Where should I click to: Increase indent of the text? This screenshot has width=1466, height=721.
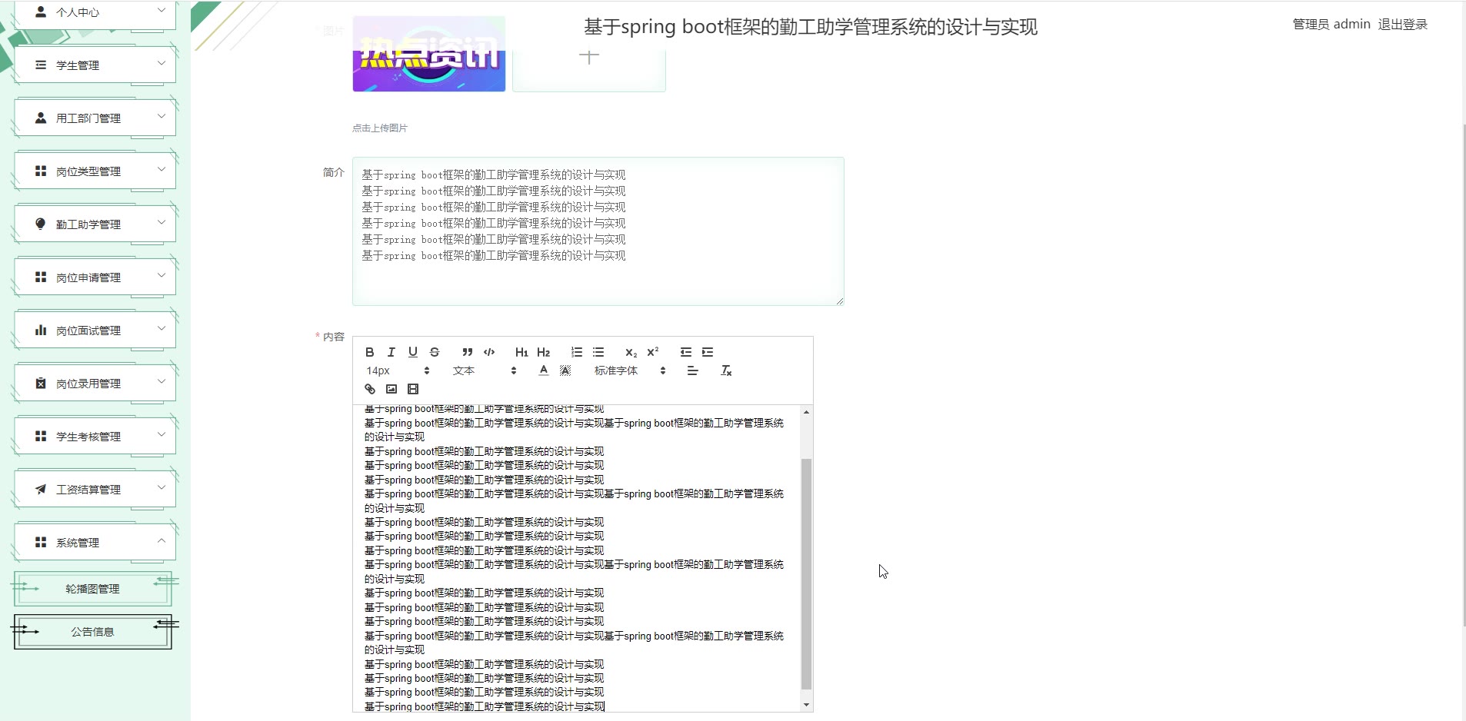708,352
